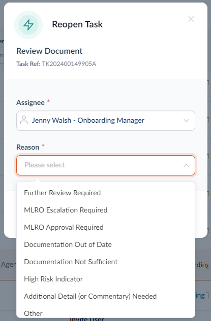Close the Reopen Task dialog
The width and height of the screenshot is (211, 321).
(x=191, y=19)
